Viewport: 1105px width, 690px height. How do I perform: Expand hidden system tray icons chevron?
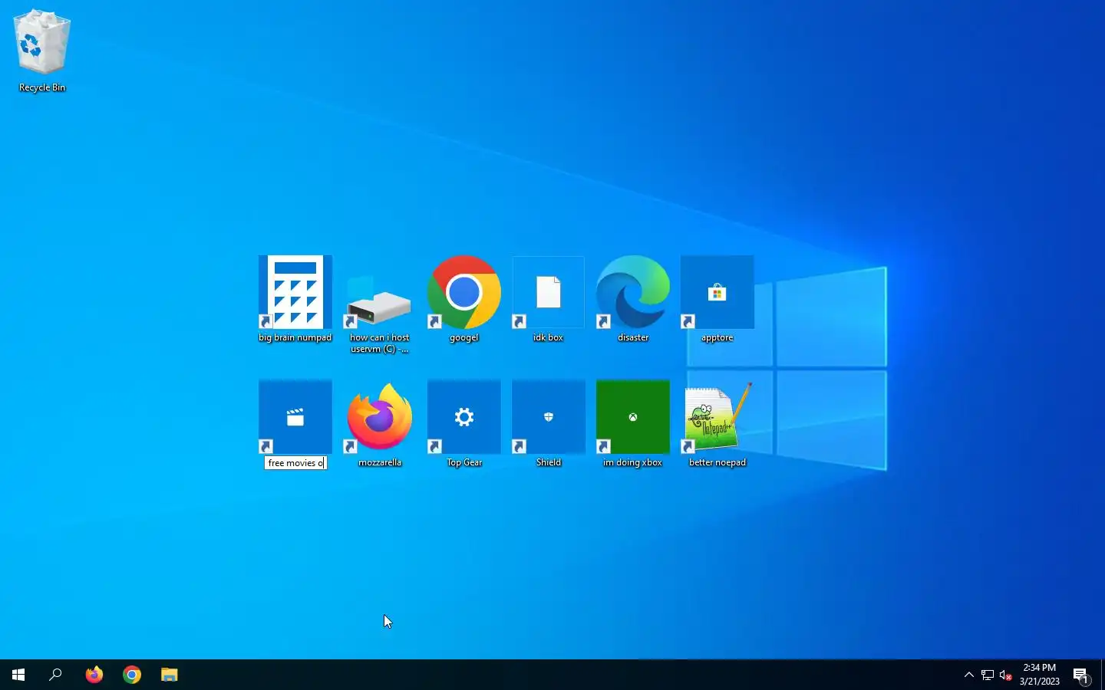point(968,675)
